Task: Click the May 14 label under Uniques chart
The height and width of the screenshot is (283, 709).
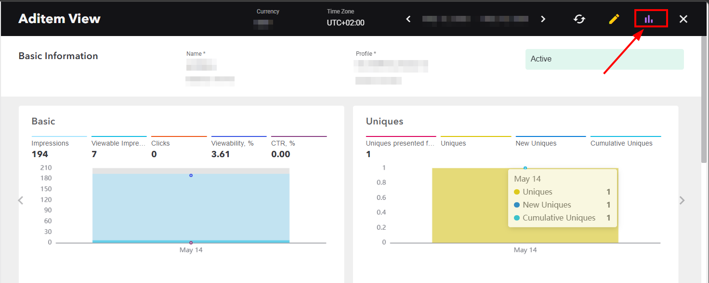Action: pos(525,250)
